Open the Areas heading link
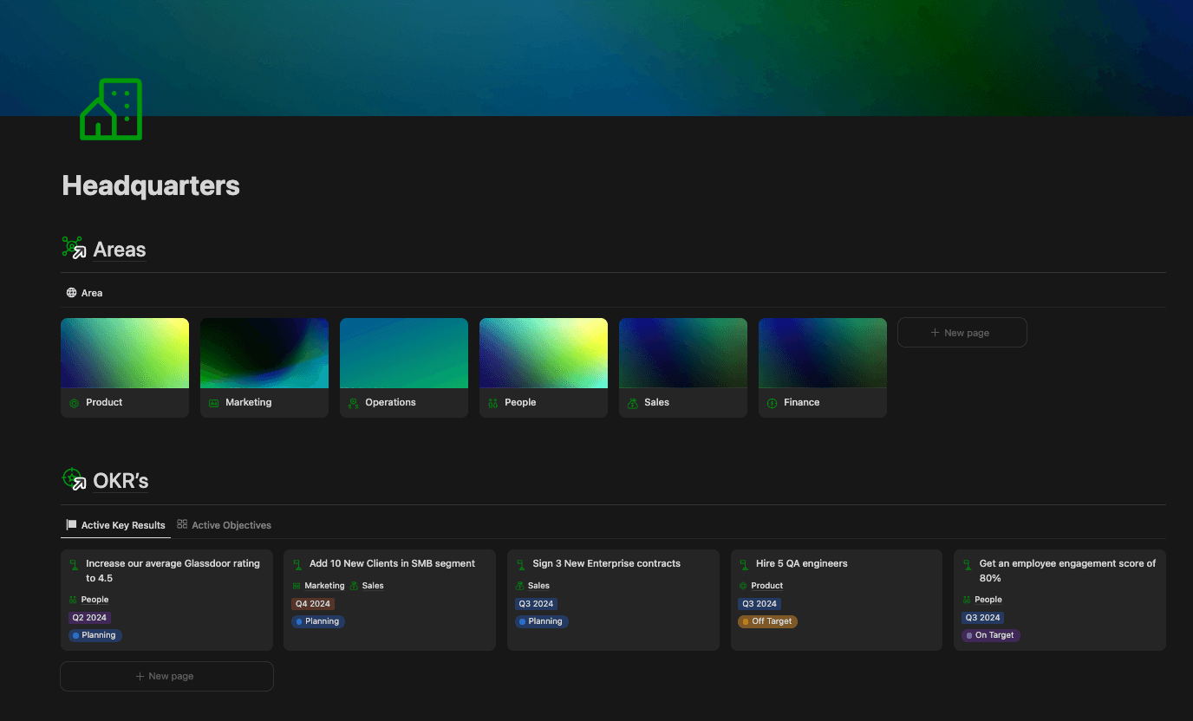Image resolution: width=1193 pixels, height=721 pixels. 120,250
